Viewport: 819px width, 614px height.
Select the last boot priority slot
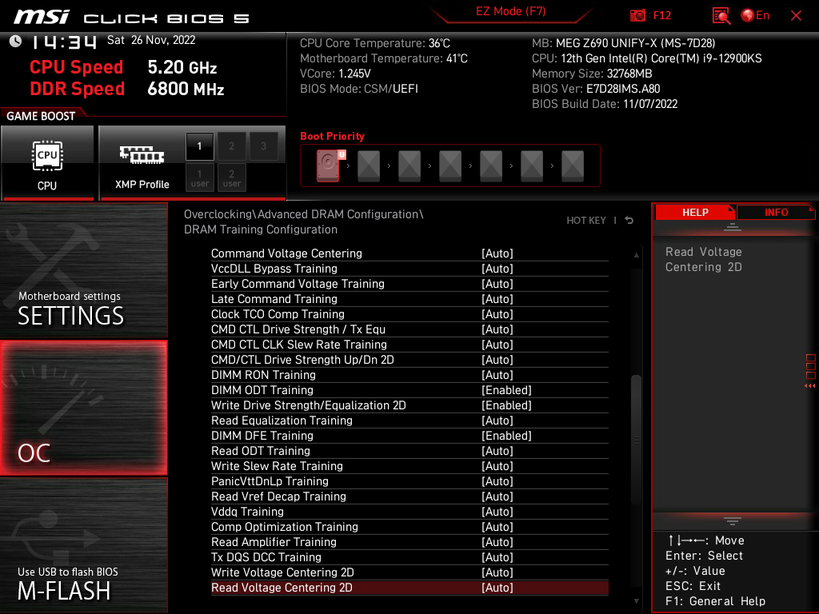coord(573,166)
